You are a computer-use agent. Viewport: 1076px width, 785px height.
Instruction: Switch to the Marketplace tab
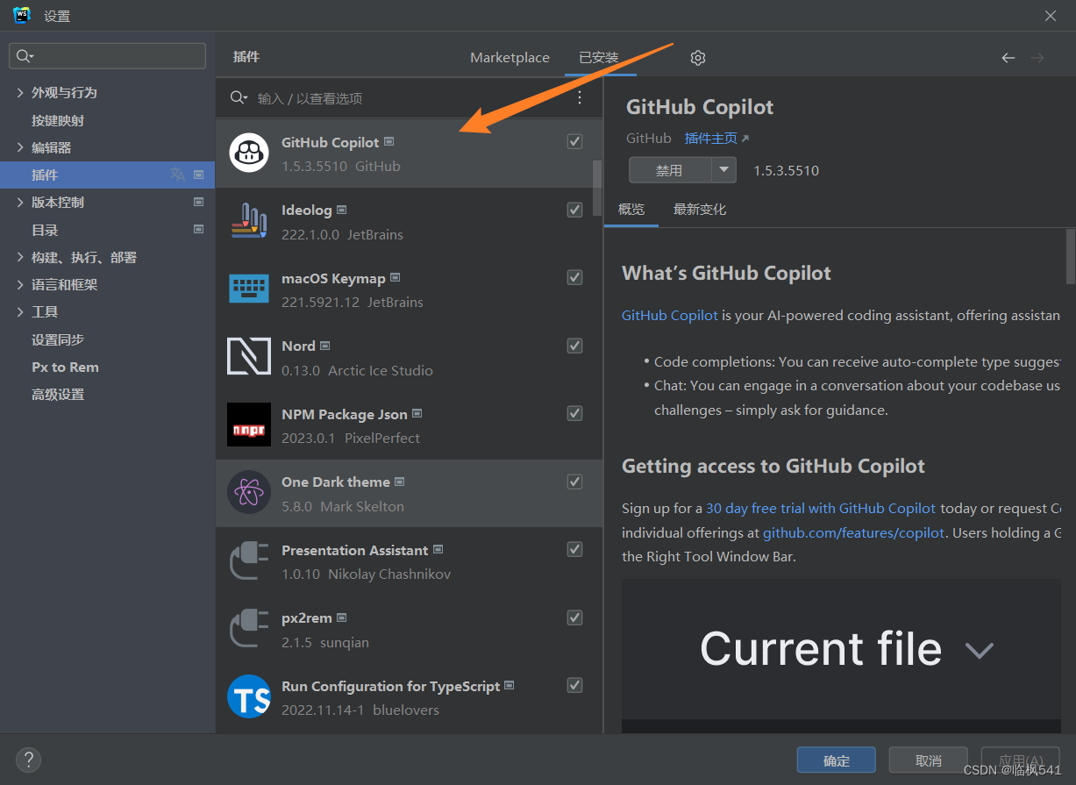pyautogui.click(x=509, y=58)
